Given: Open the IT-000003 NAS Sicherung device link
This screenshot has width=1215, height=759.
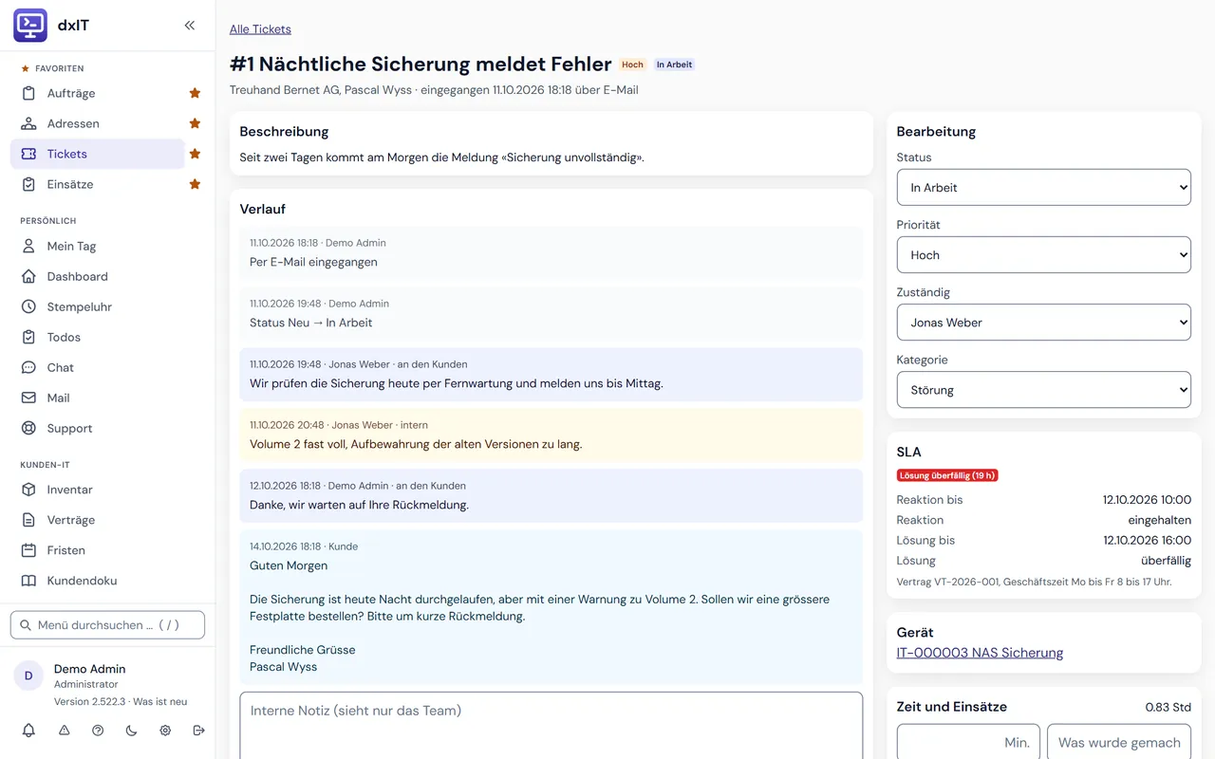Looking at the screenshot, I should click(x=980, y=653).
